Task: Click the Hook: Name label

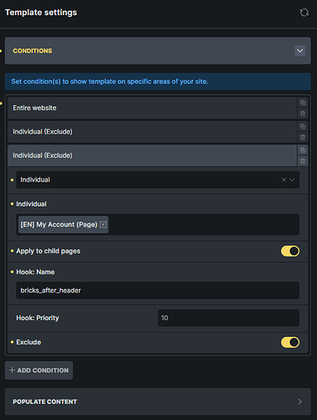Action: tap(35, 272)
